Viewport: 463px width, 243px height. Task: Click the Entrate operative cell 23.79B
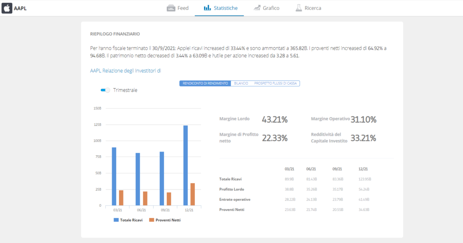pos(338,200)
